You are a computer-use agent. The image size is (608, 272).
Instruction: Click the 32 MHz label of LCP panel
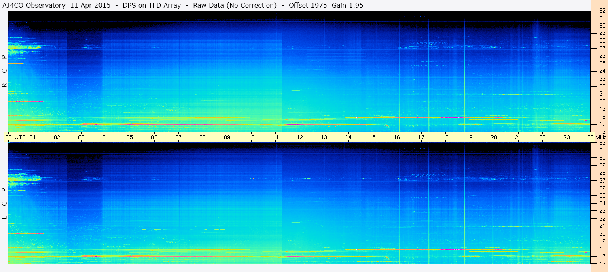[602, 143]
